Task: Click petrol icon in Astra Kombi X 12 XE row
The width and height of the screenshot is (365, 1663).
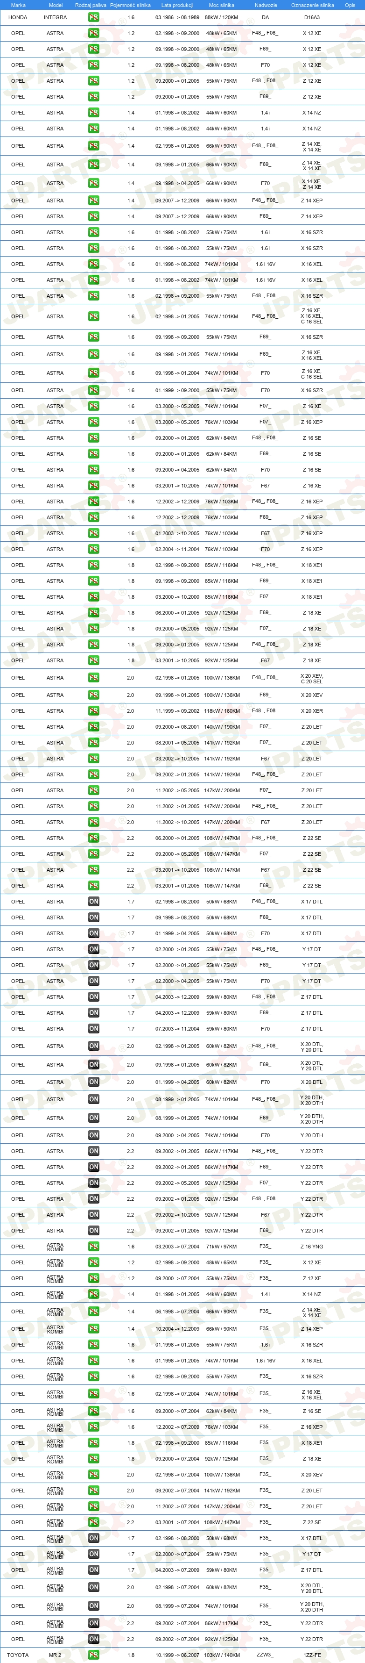Action: (93, 1262)
